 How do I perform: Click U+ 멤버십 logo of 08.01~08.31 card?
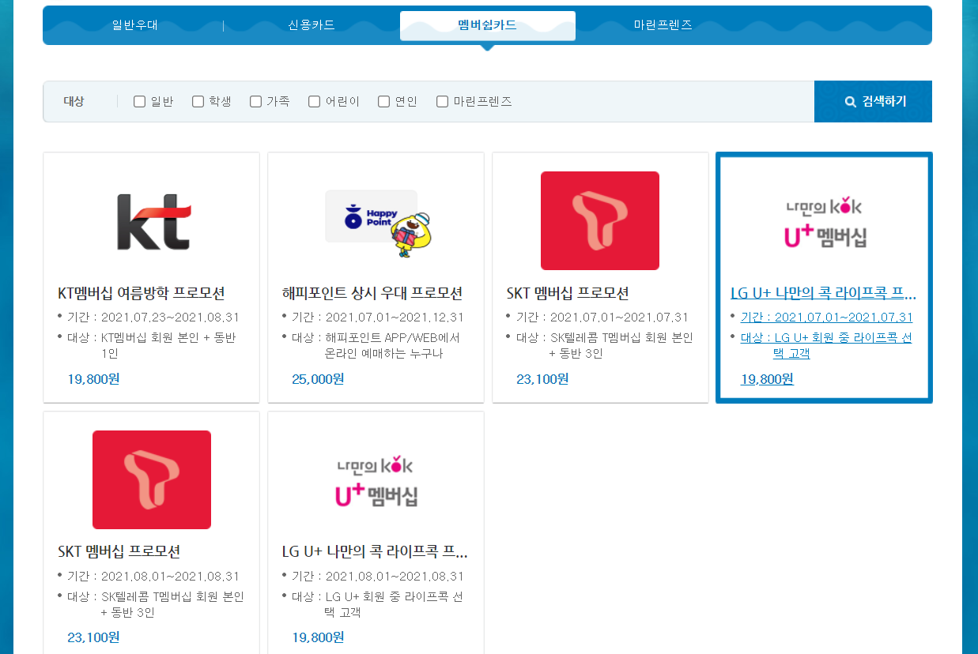pyautogui.click(x=376, y=481)
